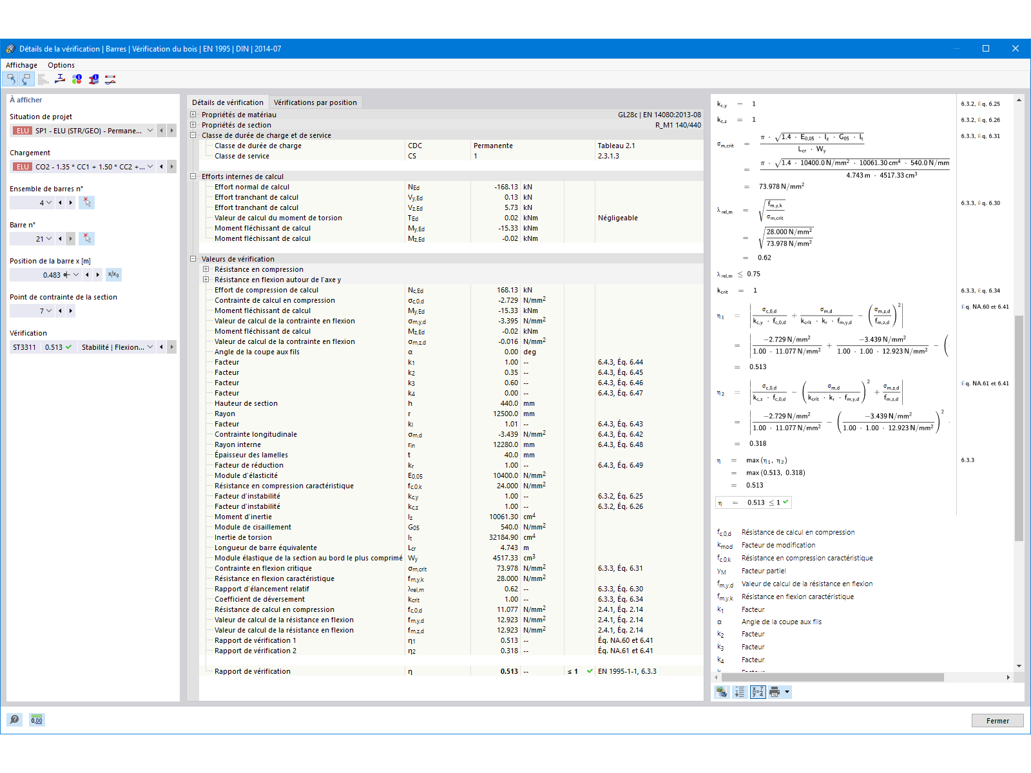Viewport: 1031px width, 773px height.
Task: Open the colored-circles info toolbar icon
Action: click(x=77, y=79)
